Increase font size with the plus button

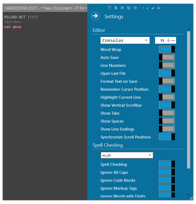[x=168, y=40]
